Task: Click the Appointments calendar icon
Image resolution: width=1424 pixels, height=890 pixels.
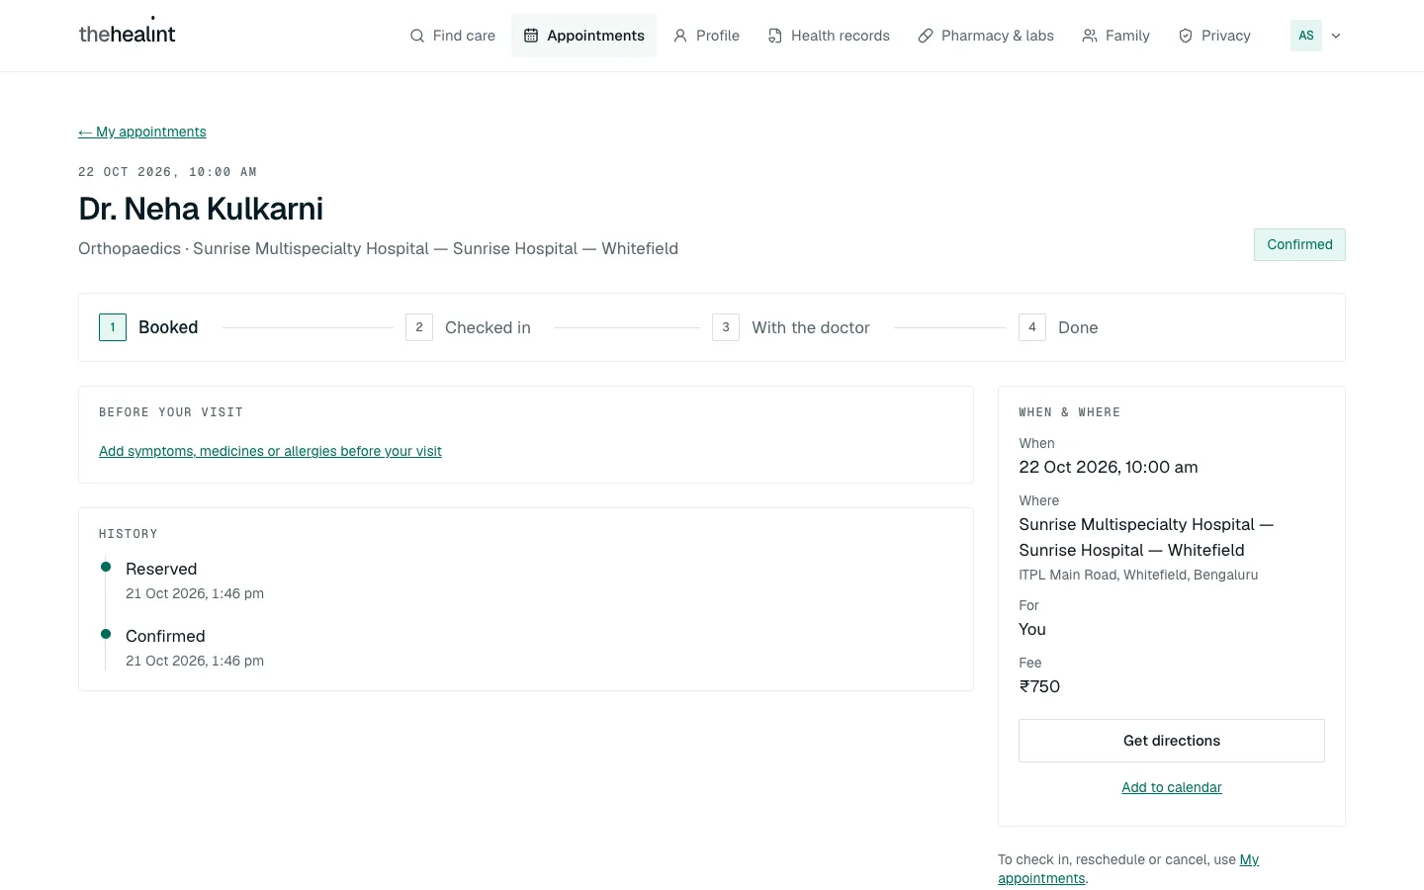Action: [x=531, y=36]
